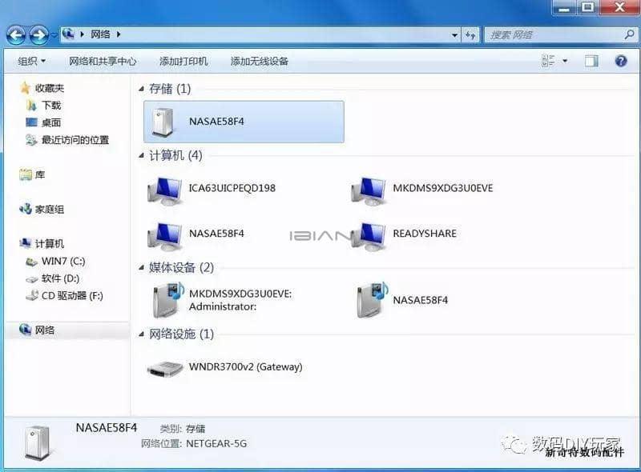641x472 pixels.
Task: Open the view options dropdown arrow
Action: [565, 61]
